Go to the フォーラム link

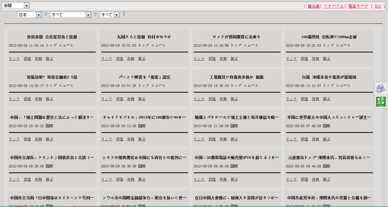[x=334, y=7]
